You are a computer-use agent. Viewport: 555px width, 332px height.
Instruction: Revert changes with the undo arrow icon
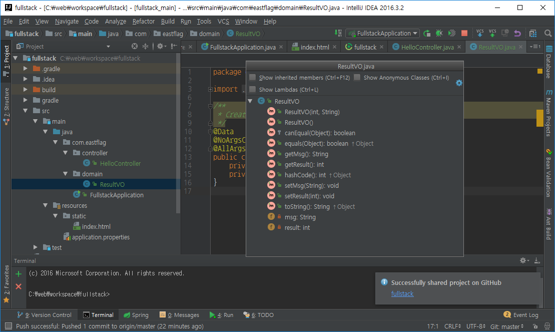pyautogui.click(x=517, y=34)
